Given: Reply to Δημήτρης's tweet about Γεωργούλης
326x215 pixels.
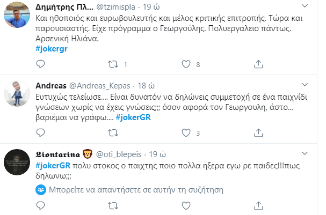Looking at the screenshot, I should click(x=40, y=64).
